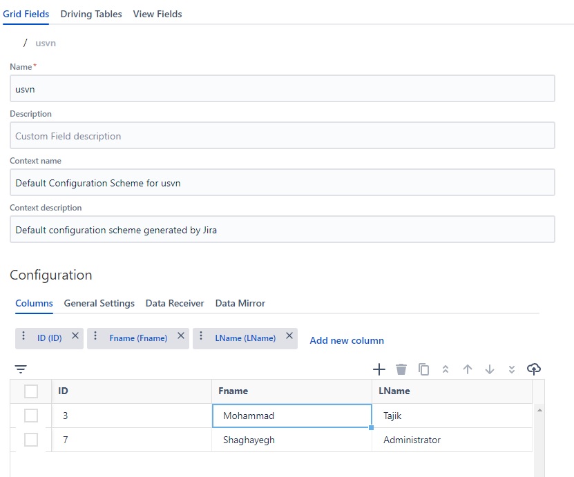Toggle the select-all checkbox in grid header
The height and width of the screenshot is (477, 574).
pos(30,391)
